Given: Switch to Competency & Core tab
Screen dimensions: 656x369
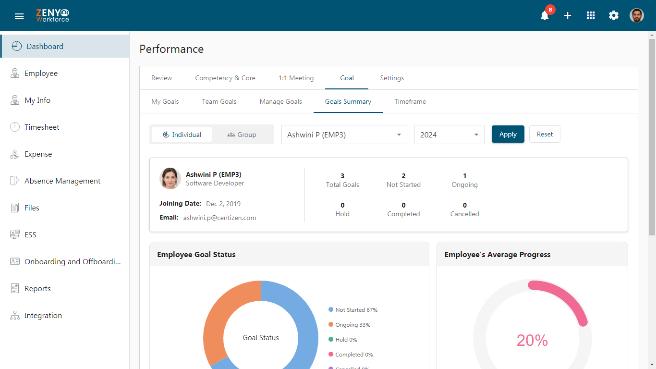Looking at the screenshot, I should (x=225, y=78).
